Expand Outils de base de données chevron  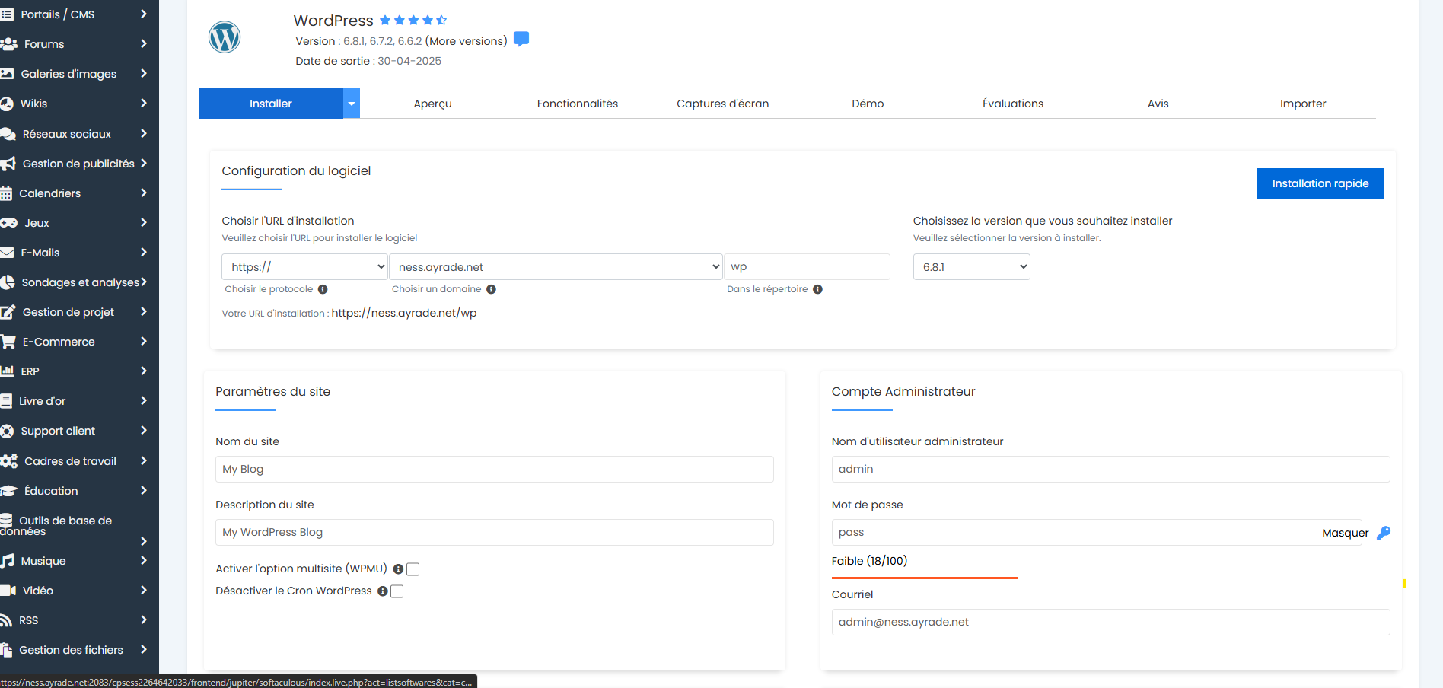144,542
